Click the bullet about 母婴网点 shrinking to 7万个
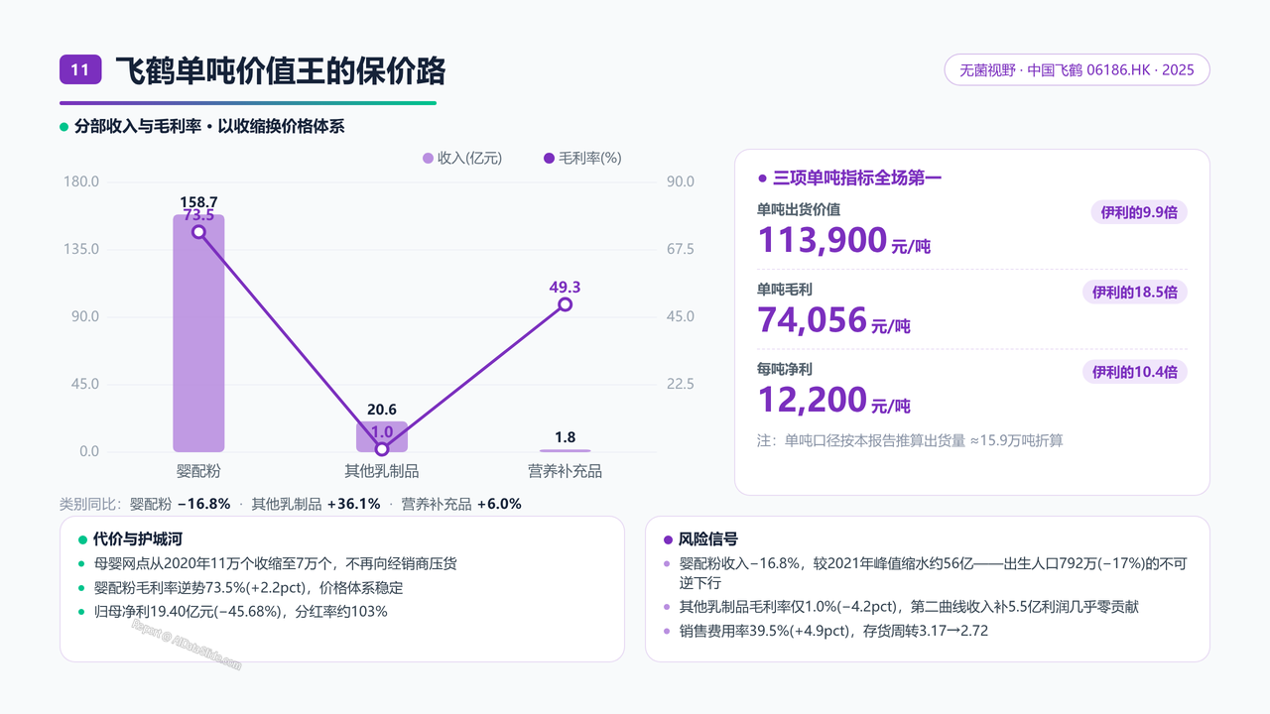This screenshot has height=714, width=1270. [x=275, y=563]
